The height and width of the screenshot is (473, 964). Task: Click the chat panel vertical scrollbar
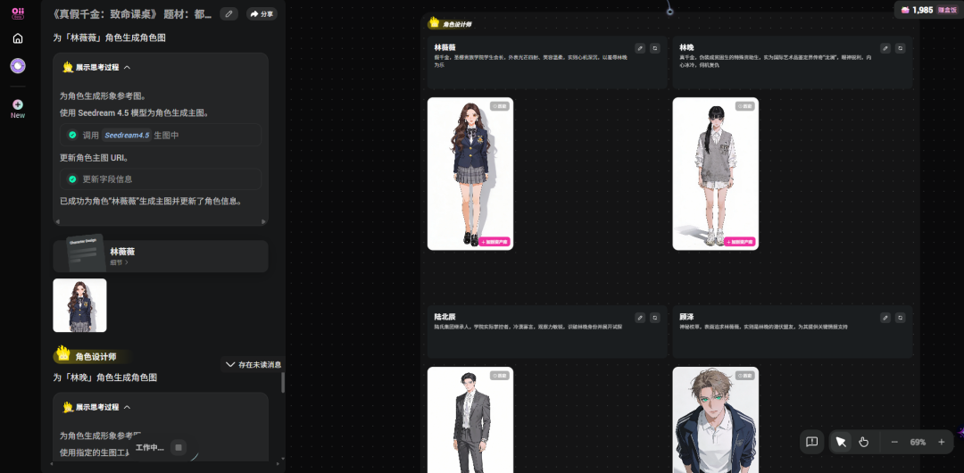coord(283,382)
